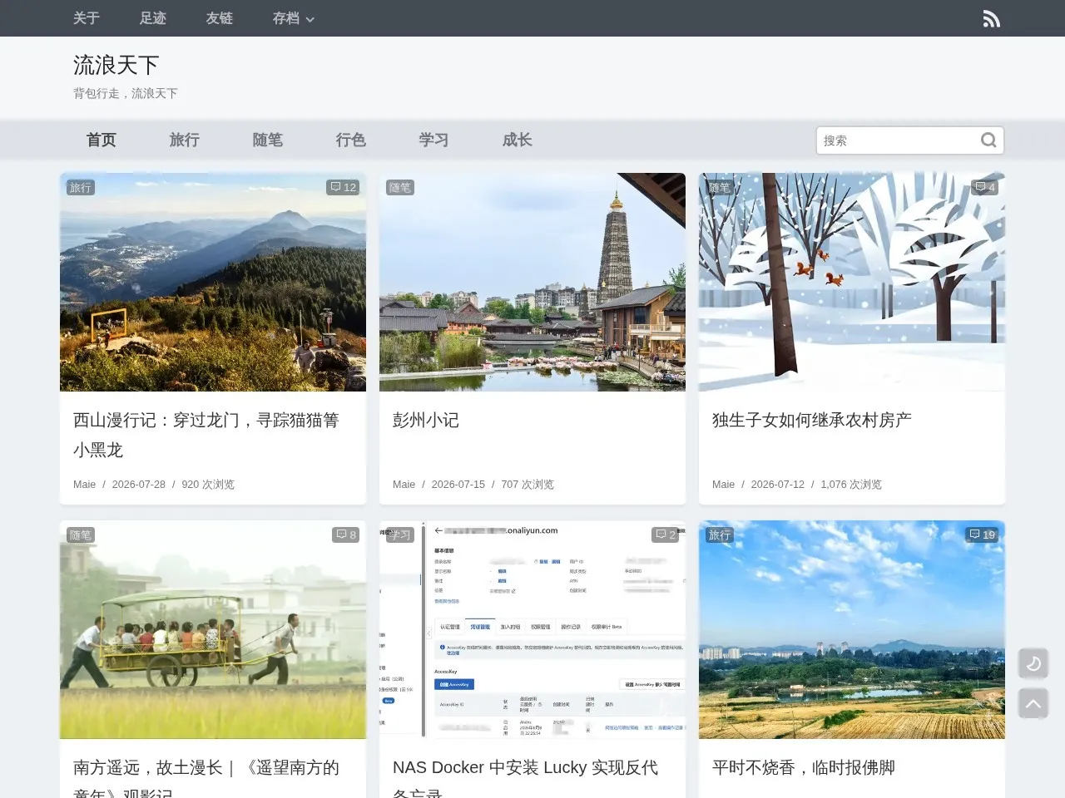This screenshot has width=1065, height=798.
Task: Click the 随笔 tag on 彭州小记 thumbnail
Action: [x=400, y=187]
